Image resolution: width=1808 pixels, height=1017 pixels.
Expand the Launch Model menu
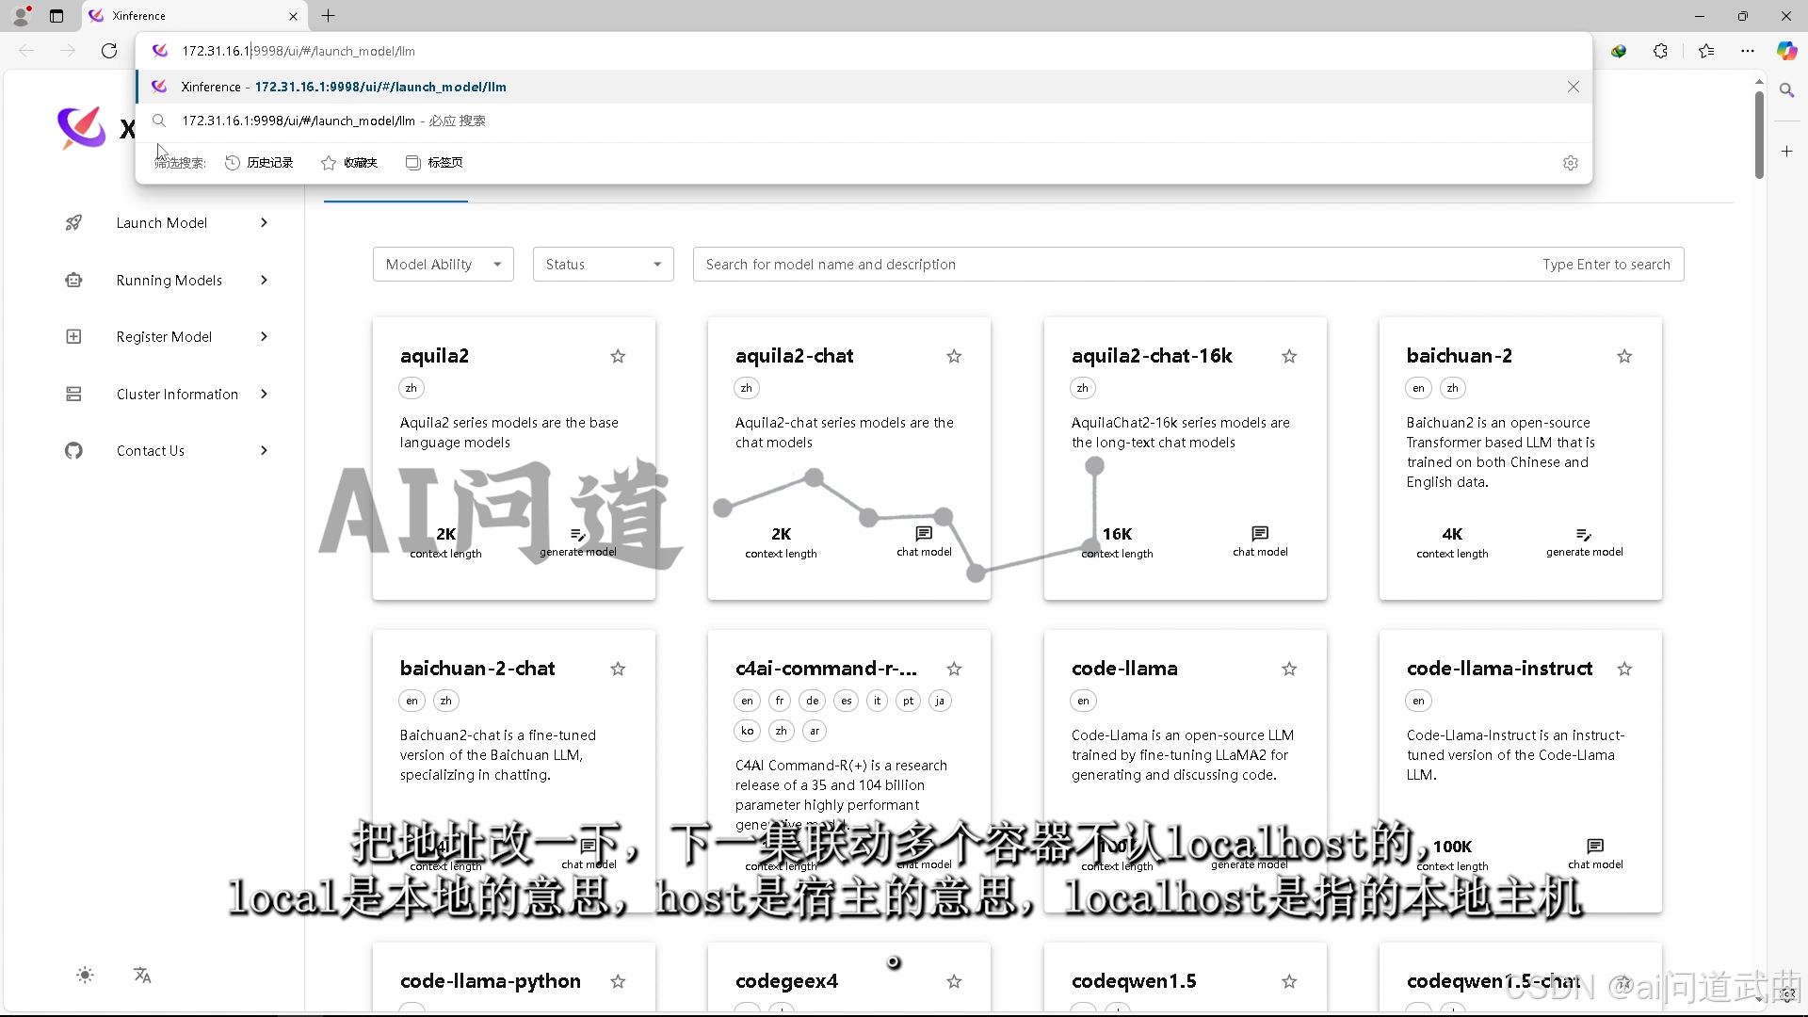pos(162,223)
